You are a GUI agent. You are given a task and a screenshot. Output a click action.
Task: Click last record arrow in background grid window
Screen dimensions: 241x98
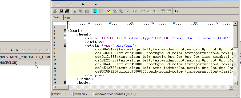18,50
